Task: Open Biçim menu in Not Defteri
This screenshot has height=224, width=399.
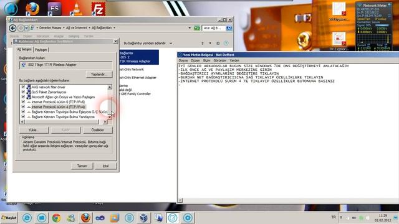Action: coord(206,60)
